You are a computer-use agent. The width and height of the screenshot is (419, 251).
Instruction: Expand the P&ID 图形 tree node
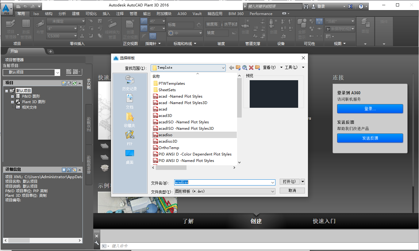12,96
